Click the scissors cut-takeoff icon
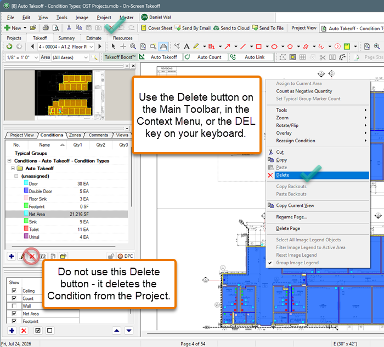 point(323,57)
